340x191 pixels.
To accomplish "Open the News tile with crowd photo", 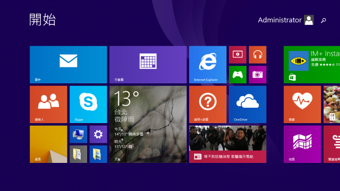I will (228, 144).
